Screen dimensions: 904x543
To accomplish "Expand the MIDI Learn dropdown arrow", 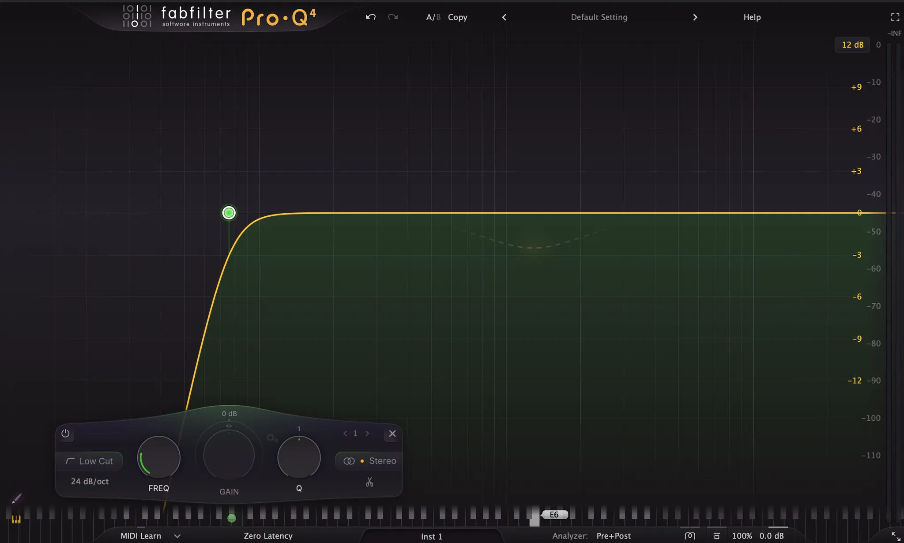I will coord(177,536).
